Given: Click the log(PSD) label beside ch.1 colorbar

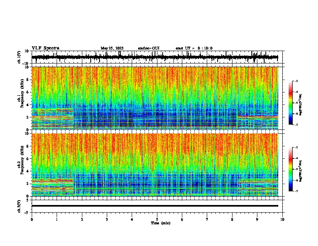Looking at the screenshot, I should [x=301, y=105].
